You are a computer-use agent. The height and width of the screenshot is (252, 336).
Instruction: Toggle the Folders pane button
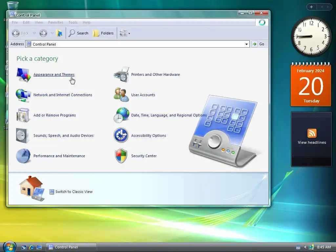pyautogui.click(x=103, y=33)
